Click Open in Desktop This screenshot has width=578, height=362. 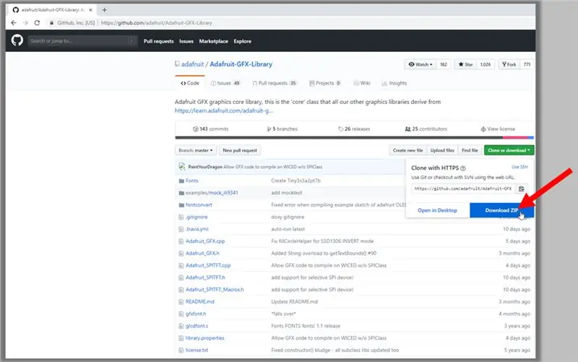click(x=437, y=210)
